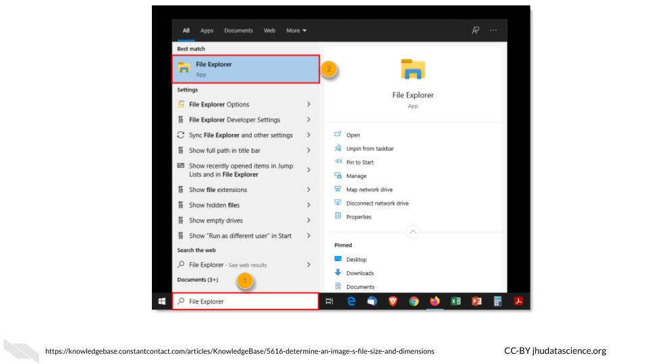The width and height of the screenshot is (648, 364).
Task: Launch Microsoft Edge from the taskbar
Action: pyautogui.click(x=351, y=301)
